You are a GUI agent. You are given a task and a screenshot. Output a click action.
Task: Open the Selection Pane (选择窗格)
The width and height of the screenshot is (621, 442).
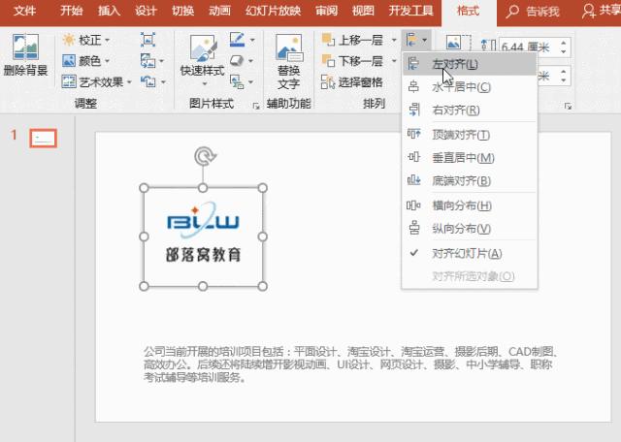pyautogui.click(x=351, y=82)
